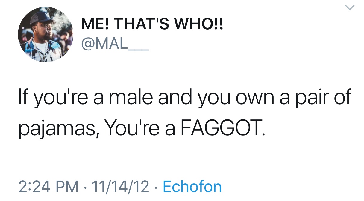This screenshot has height=201, width=364.
Task: Click the @MAL___ username handle
Action: point(115,44)
